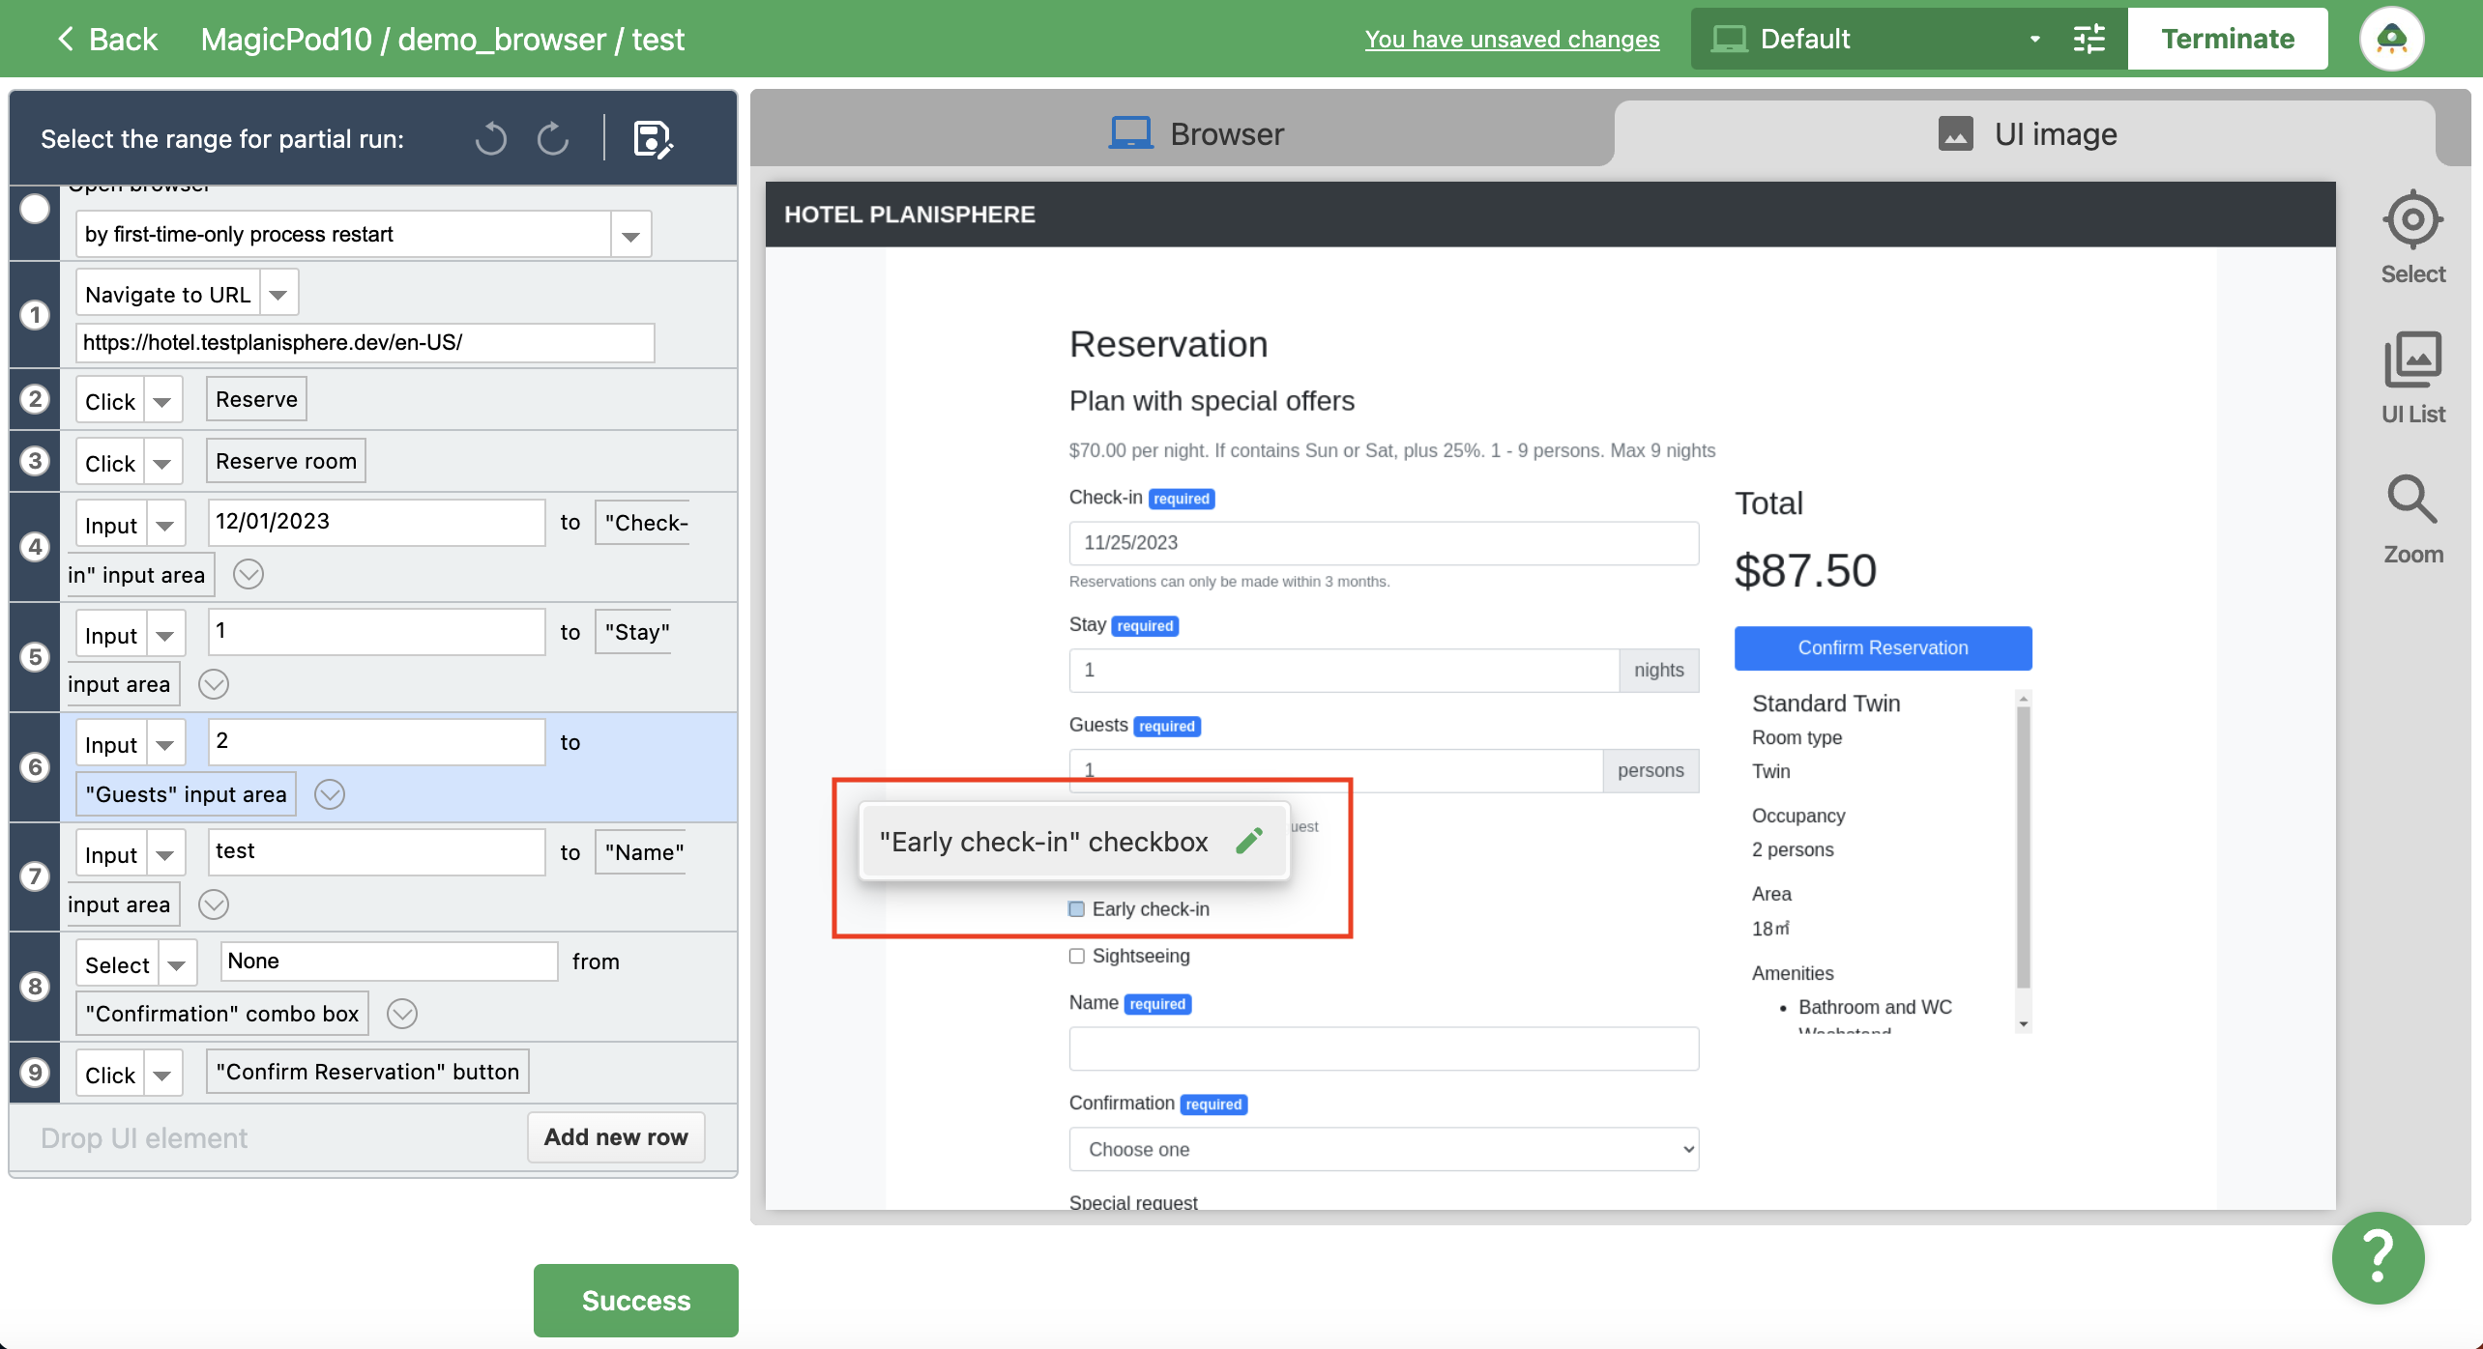Go Back to the test list
This screenshot has width=2483, height=1349.
pyautogui.click(x=106, y=39)
